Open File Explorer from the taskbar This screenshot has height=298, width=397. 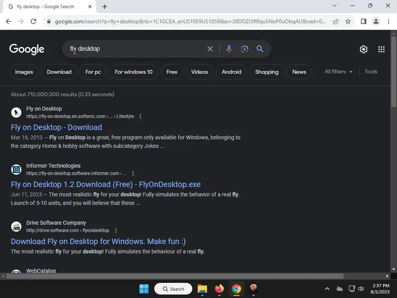202,289
